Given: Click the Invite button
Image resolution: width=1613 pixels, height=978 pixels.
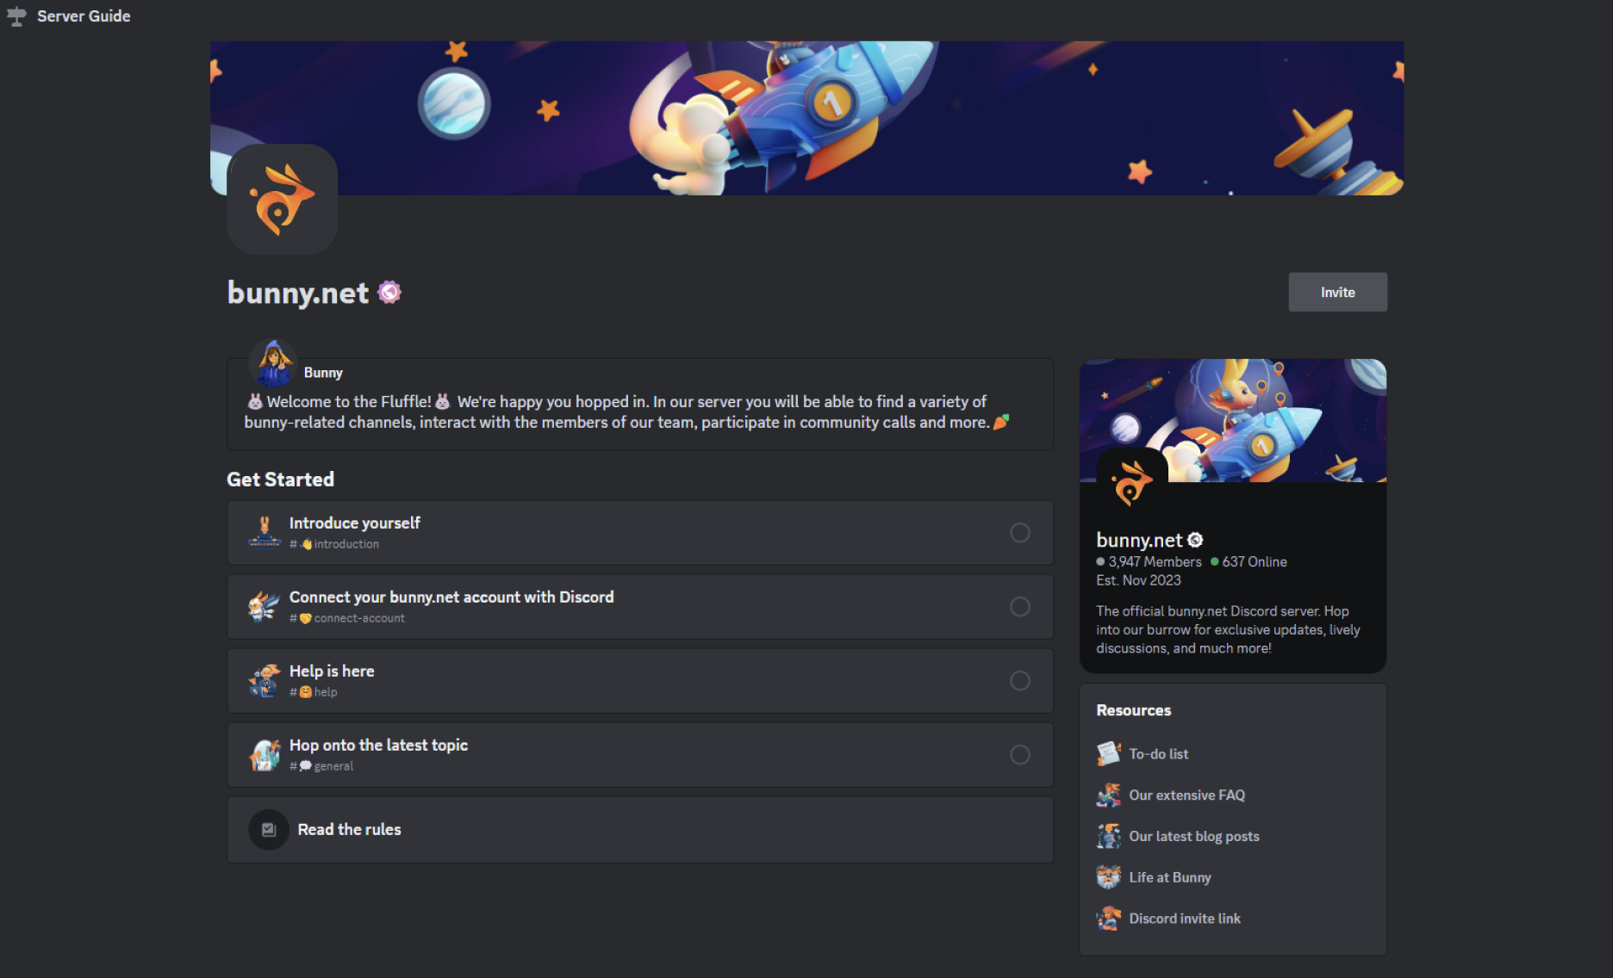Looking at the screenshot, I should (x=1337, y=293).
